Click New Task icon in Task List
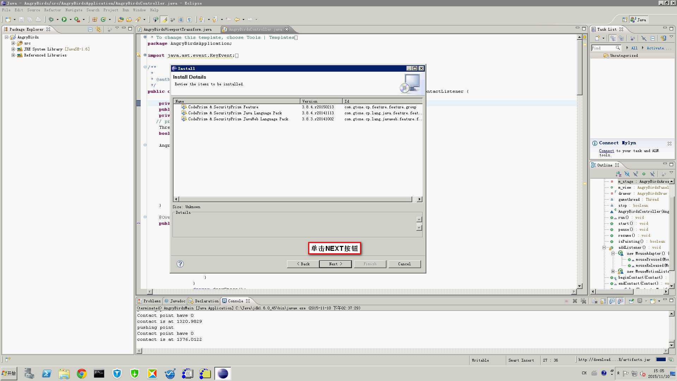Screen dimensions: 677x381 [x=597, y=38]
